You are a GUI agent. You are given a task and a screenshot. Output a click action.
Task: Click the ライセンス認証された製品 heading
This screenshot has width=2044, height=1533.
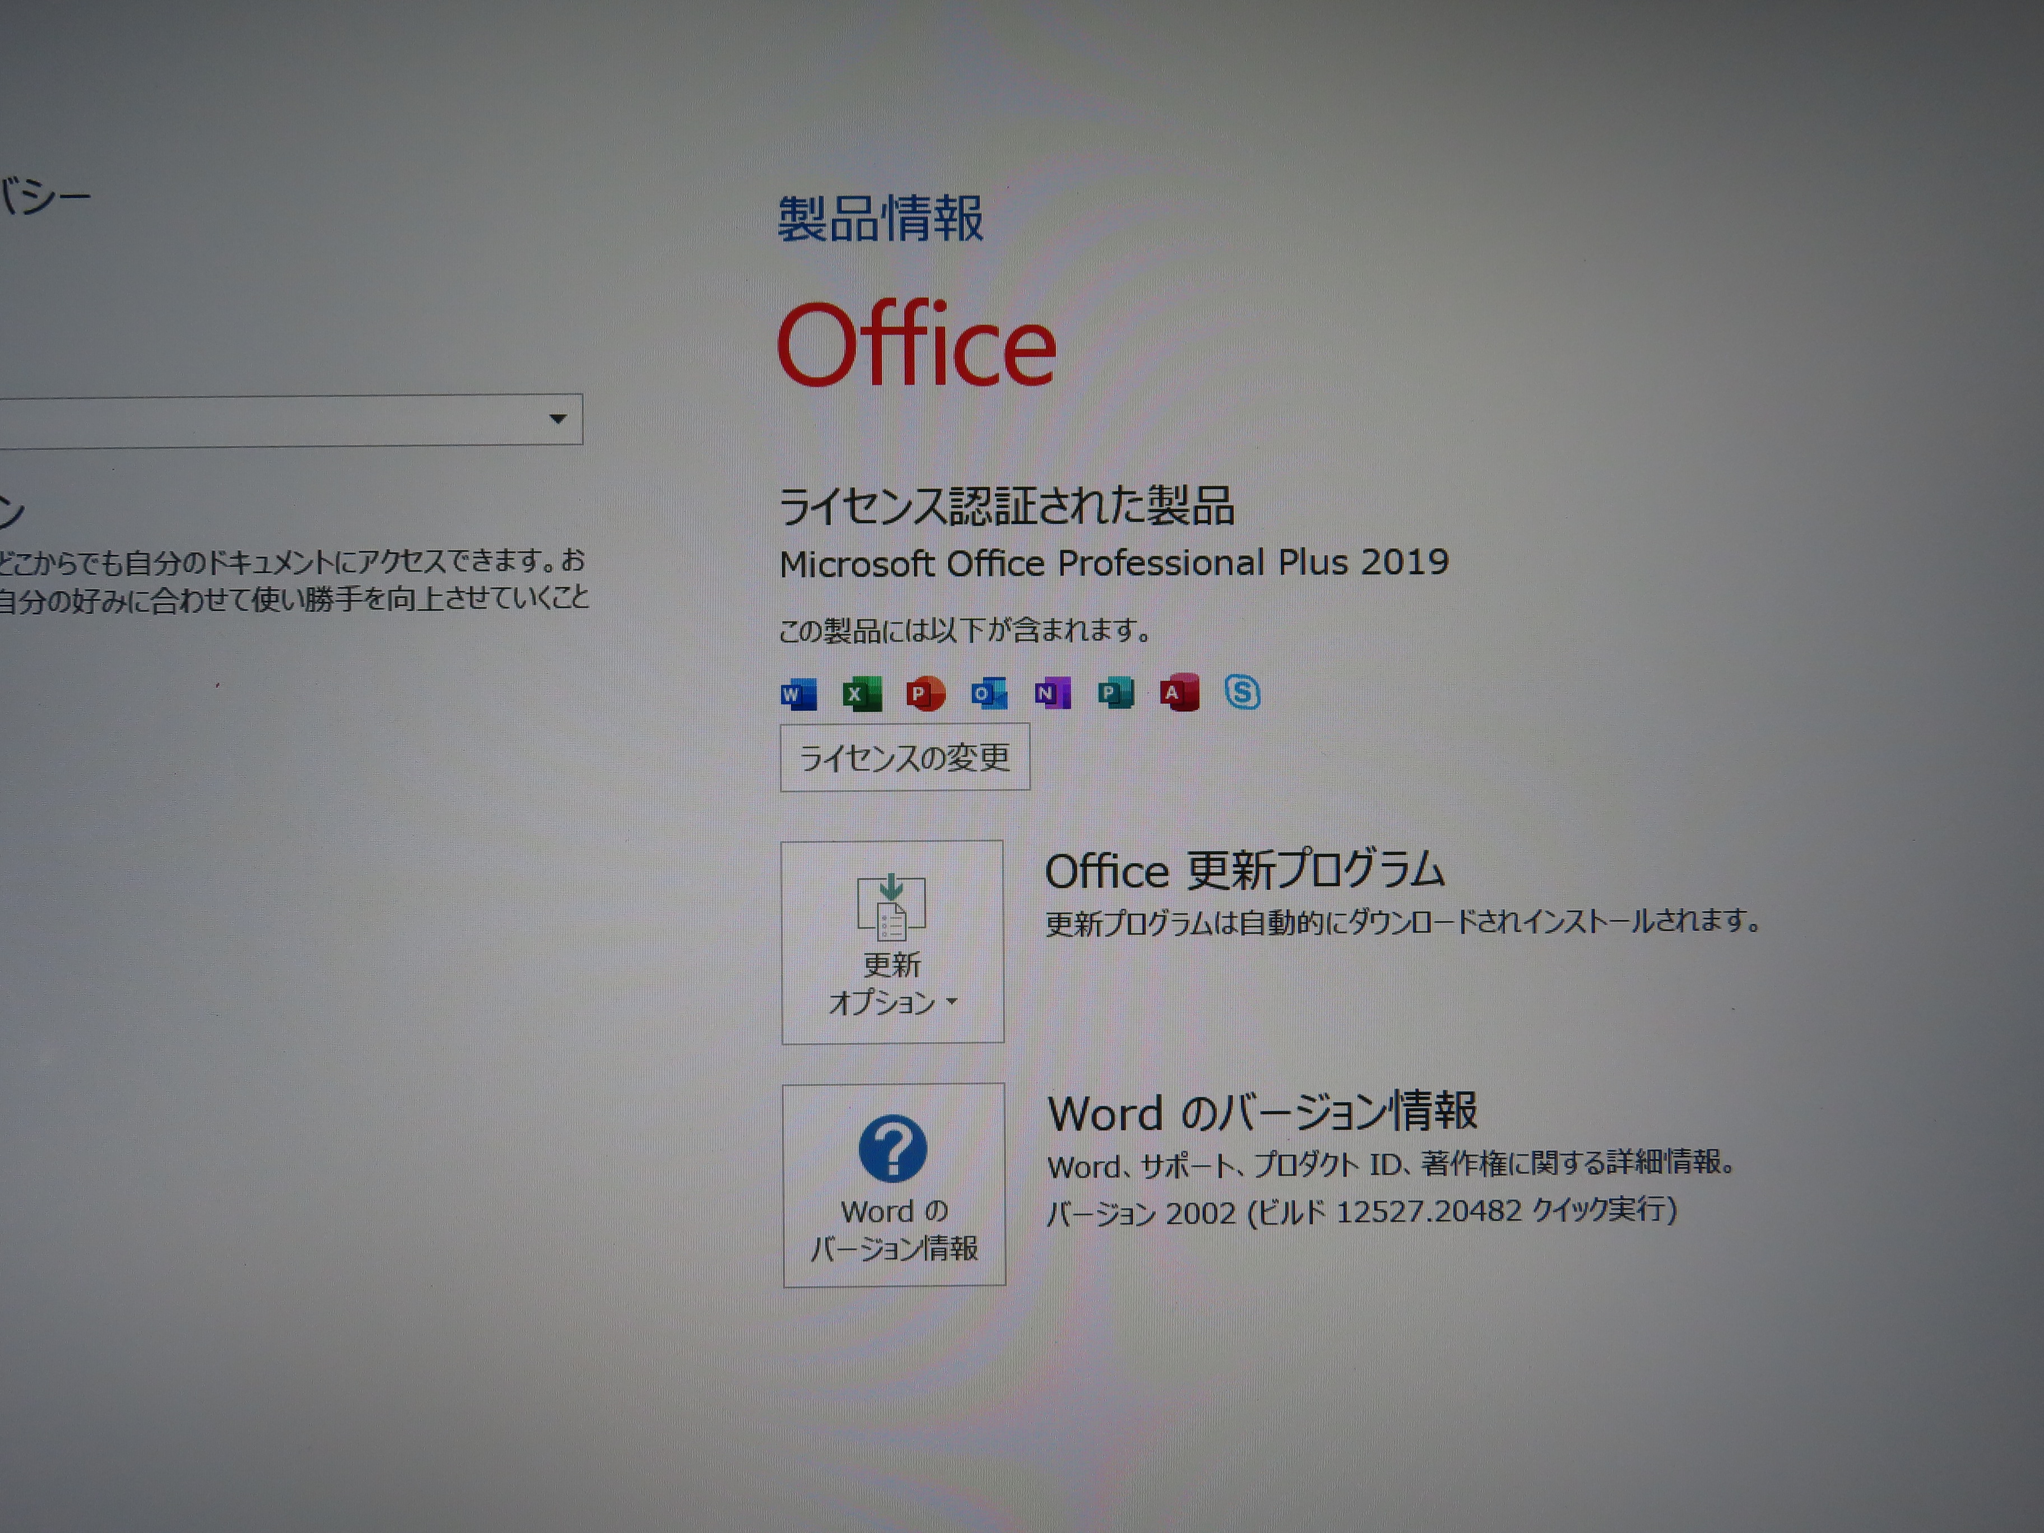coord(1006,505)
